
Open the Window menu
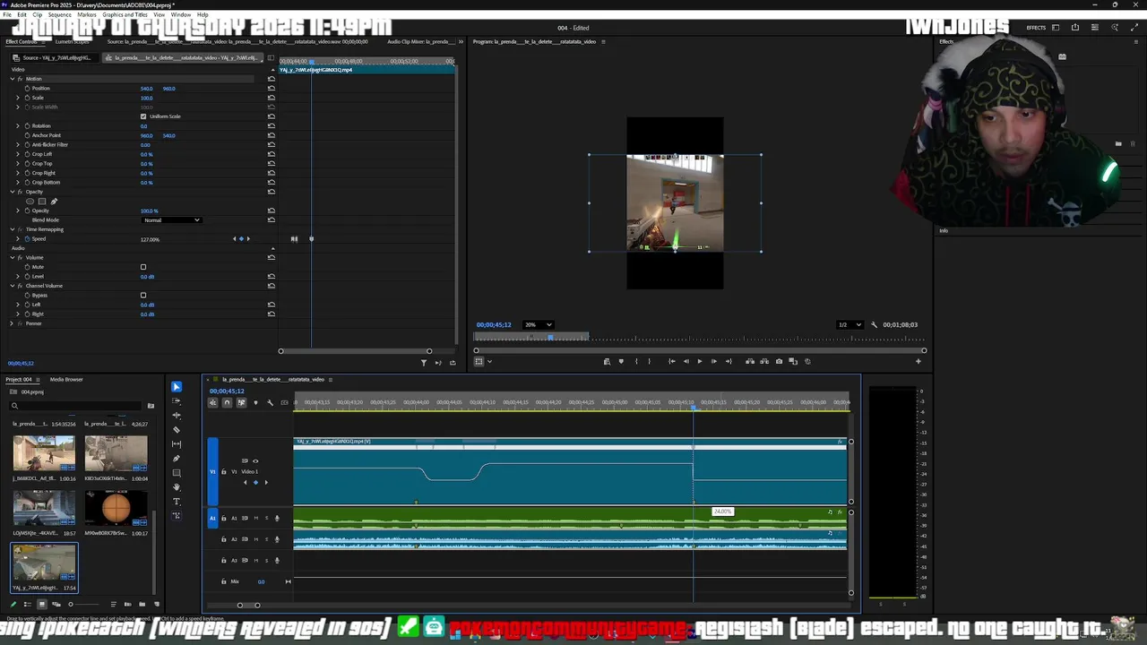click(x=180, y=14)
